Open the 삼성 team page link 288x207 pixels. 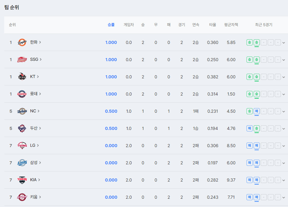click(x=35, y=163)
